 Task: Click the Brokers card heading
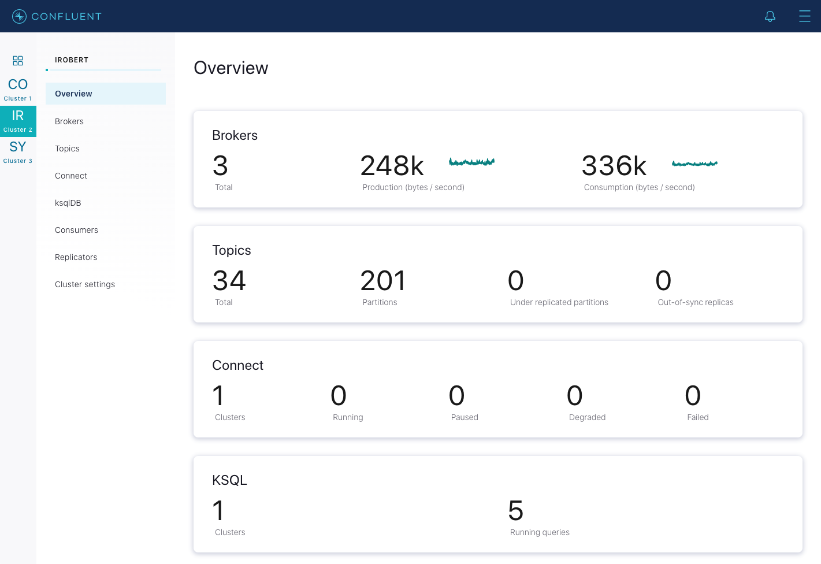point(235,135)
